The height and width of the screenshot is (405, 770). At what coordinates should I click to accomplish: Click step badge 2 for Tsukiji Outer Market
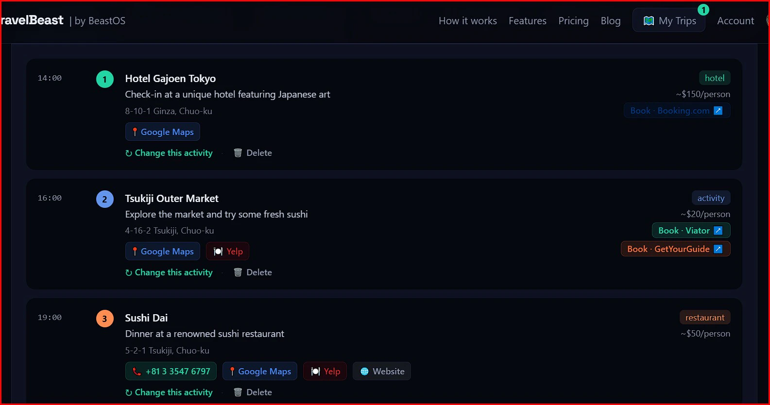pos(105,199)
